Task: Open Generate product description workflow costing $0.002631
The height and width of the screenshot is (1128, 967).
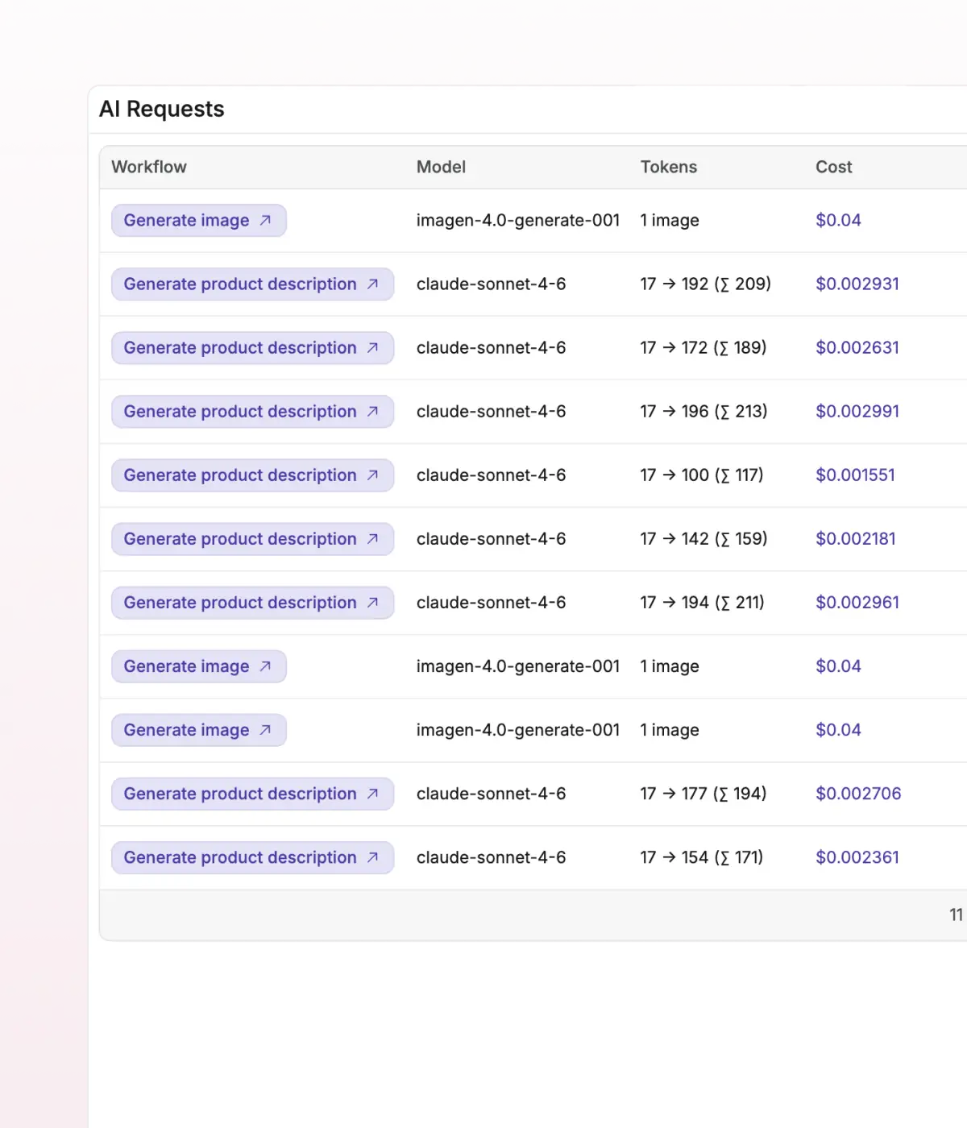Action: click(252, 348)
